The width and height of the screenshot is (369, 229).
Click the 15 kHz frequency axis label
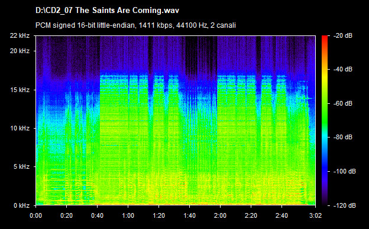point(20,90)
